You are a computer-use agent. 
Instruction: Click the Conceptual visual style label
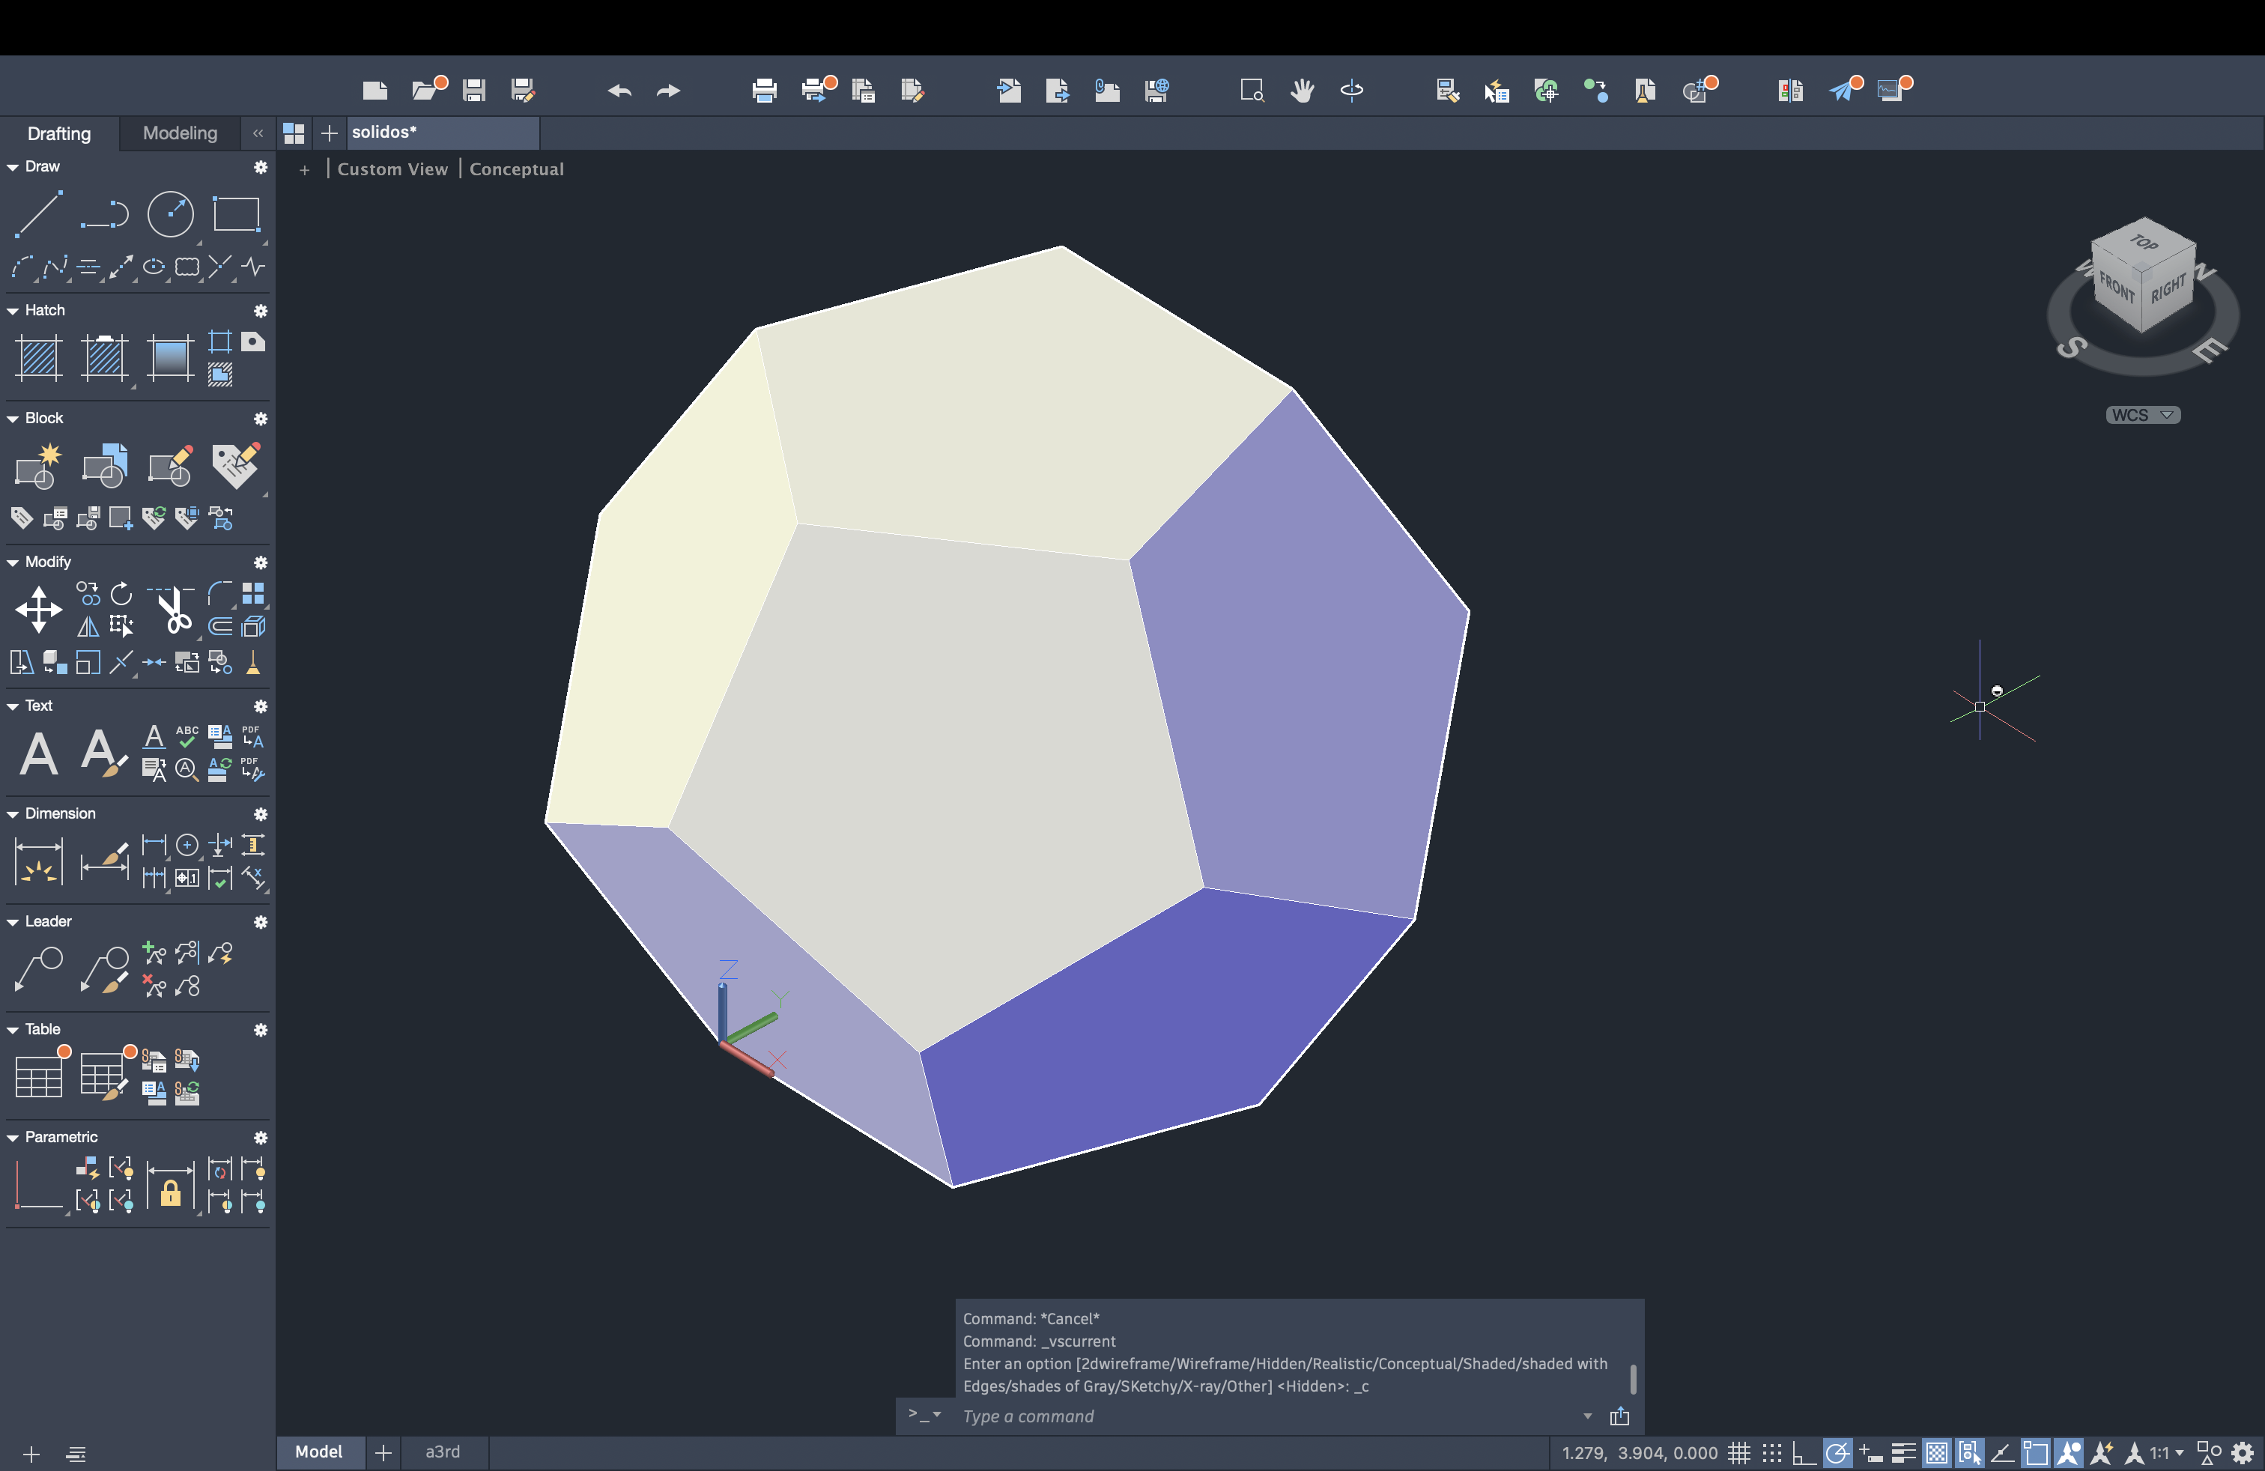click(516, 169)
